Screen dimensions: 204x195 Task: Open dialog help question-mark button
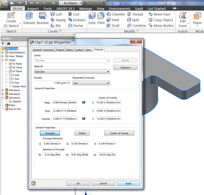34,183
